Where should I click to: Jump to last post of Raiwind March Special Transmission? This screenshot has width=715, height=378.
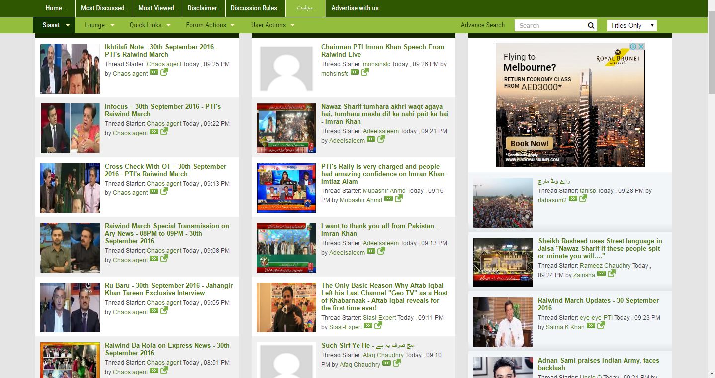click(154, 259)
